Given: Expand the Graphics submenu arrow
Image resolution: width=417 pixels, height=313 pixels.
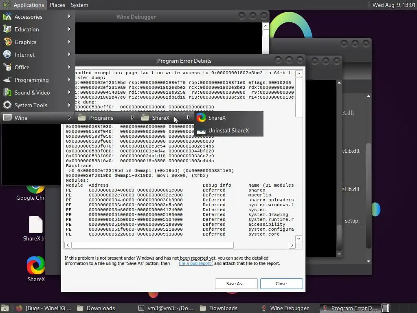Looking at the screenshot, I should pos(69,42).
